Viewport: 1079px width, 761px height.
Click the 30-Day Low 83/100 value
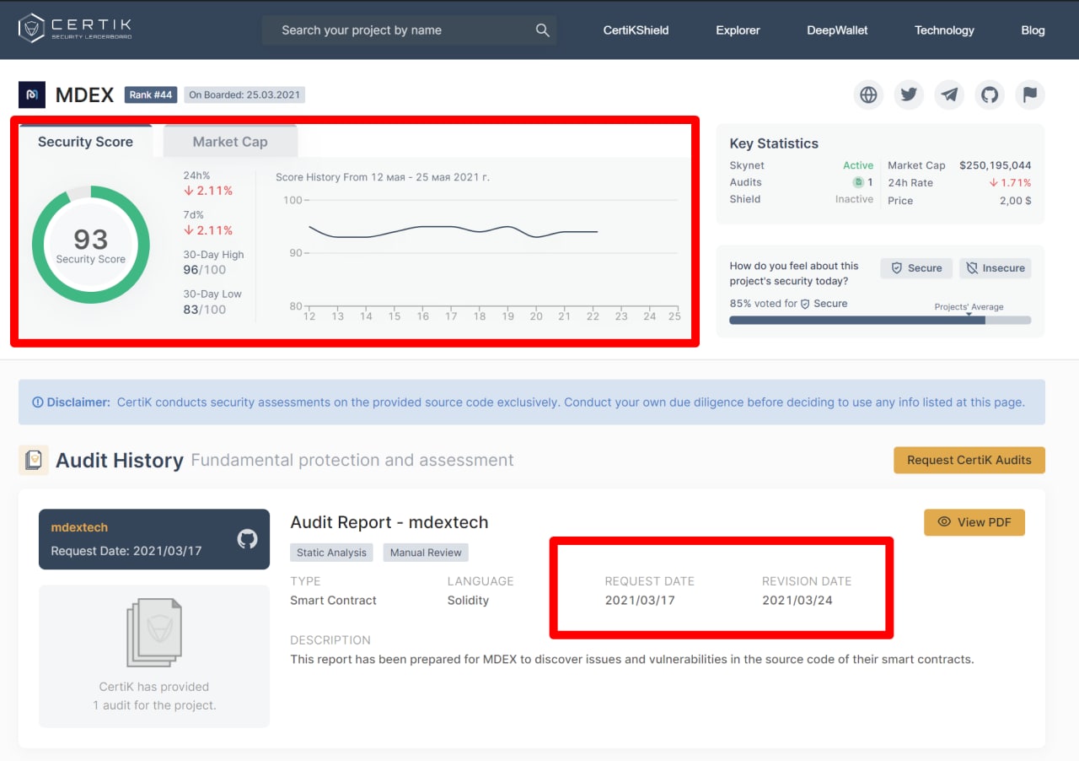[205, 310]
